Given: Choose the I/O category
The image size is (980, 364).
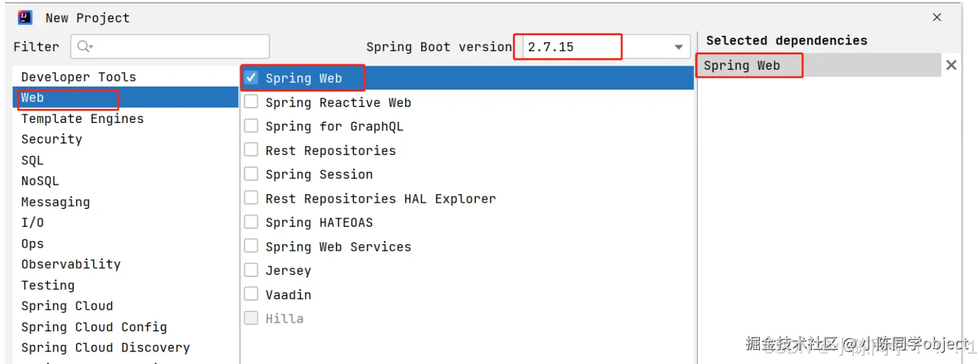Looking at the screenshot, I should pyautogui.click(x=126, y=222).
